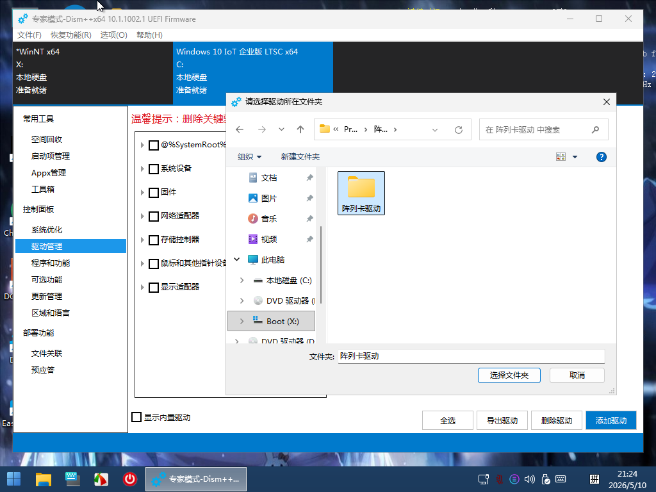Open 图片 in quick access
This screenshot has height=492, width=656.
tap(269, 199)
